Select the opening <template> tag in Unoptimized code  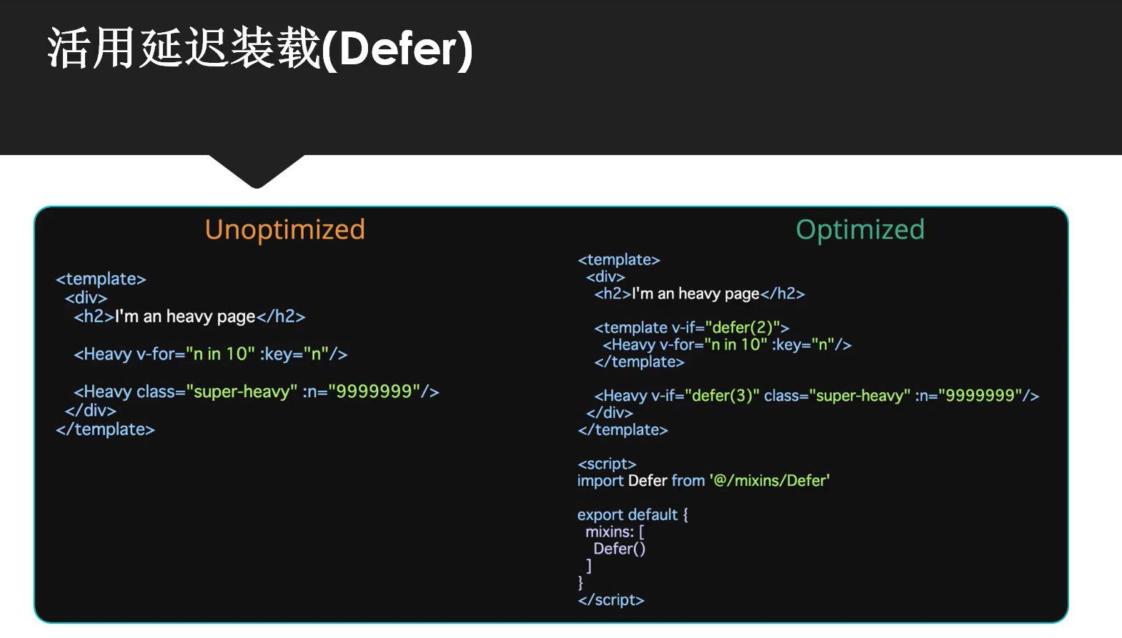101,279
